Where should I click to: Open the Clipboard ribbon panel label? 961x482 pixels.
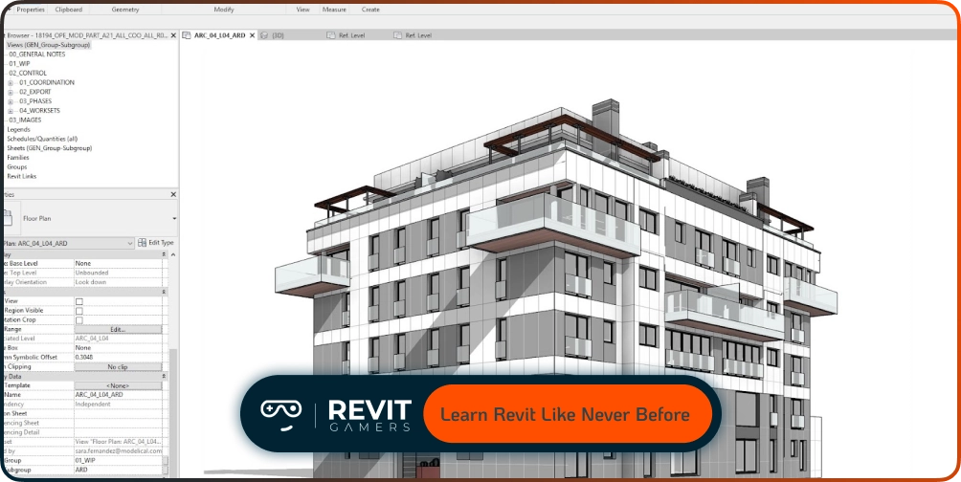(x=68, y=10)
